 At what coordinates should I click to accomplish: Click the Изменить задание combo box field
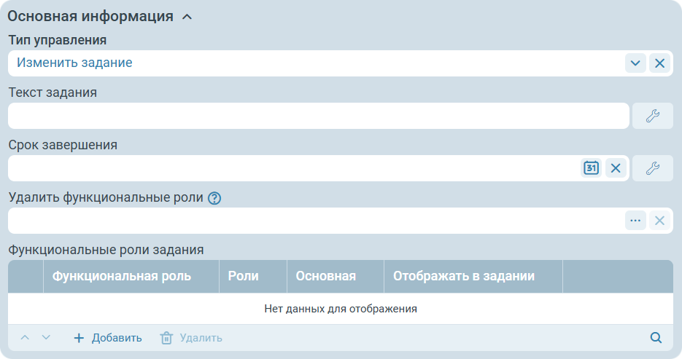coord(314,63)
